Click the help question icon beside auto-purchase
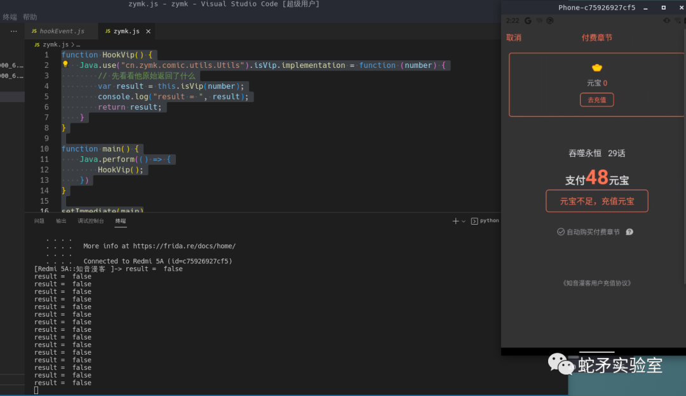Viewport: 686px width, 396px height. [629, 232]
